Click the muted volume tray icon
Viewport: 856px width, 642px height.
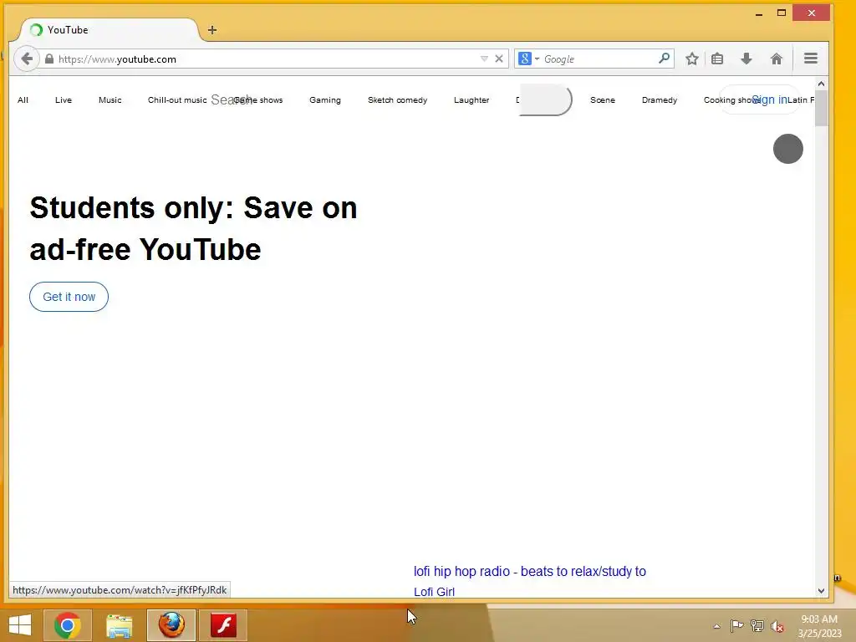pyautogui.click(x=777, y=626)
